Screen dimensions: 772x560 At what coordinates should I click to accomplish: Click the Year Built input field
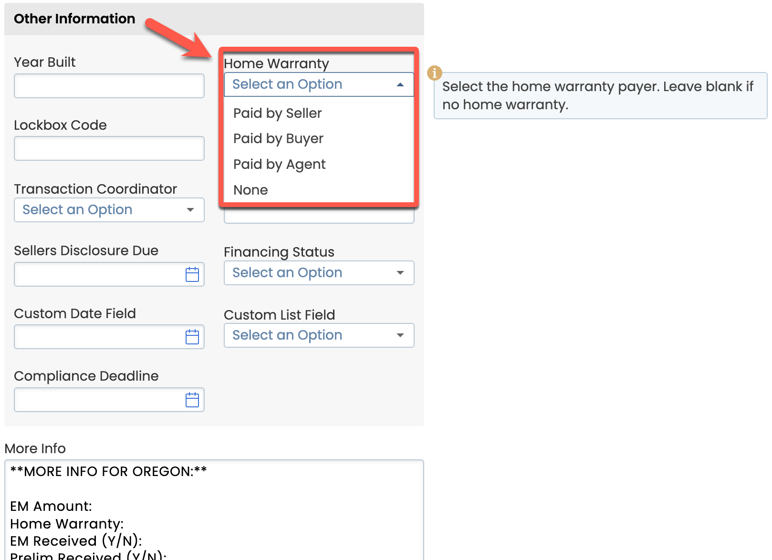(109, 86)
